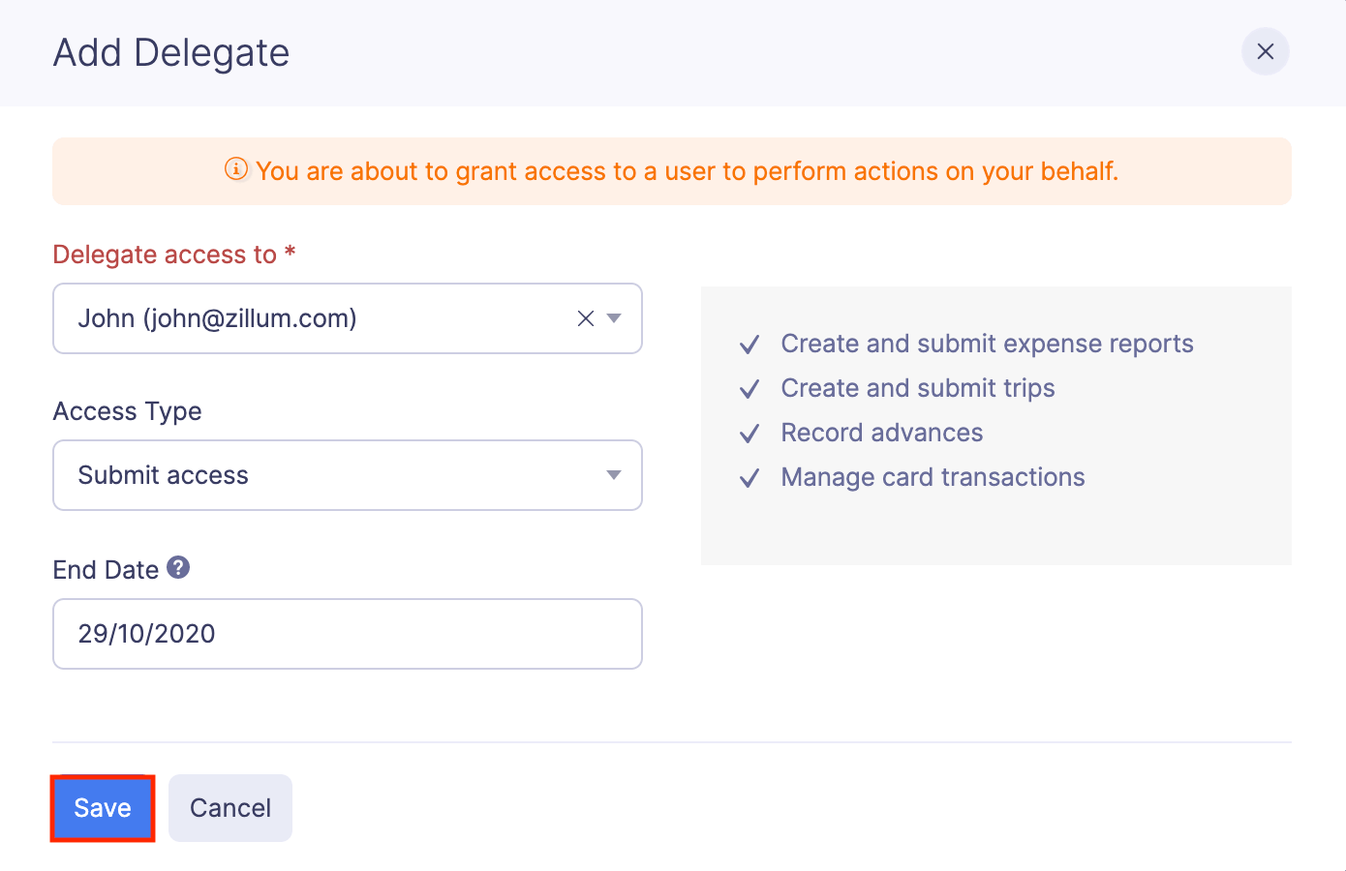
Task: Click the checkmark beside Create and submit trips
Action: point(749,388)
